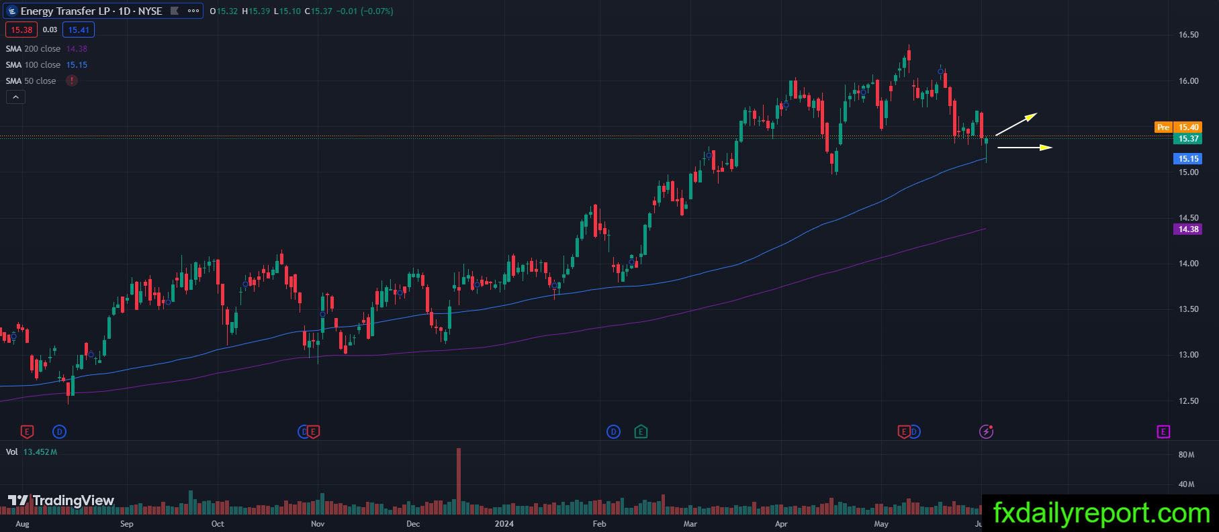Click the orange Pre 15.40 price label

tap(1178, 127)
